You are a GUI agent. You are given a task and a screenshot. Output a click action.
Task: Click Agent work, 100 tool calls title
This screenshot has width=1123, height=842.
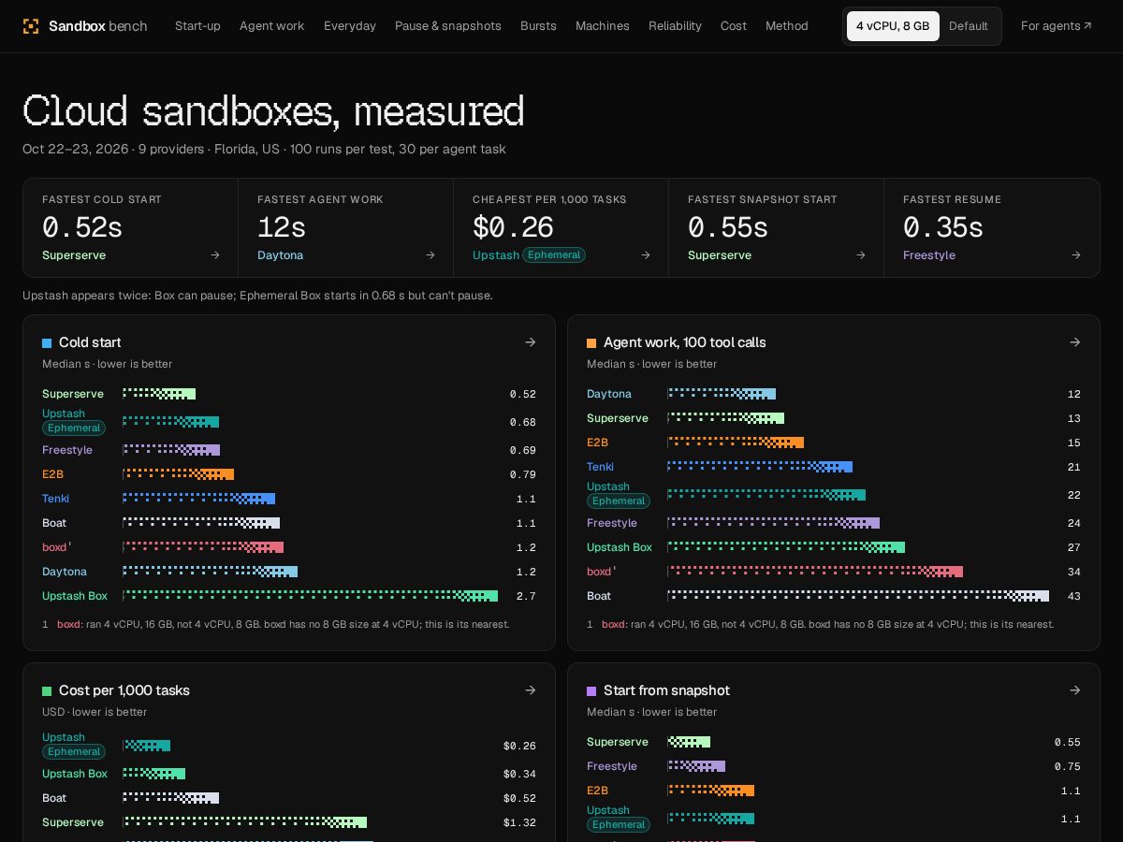[x=685, y=342]
